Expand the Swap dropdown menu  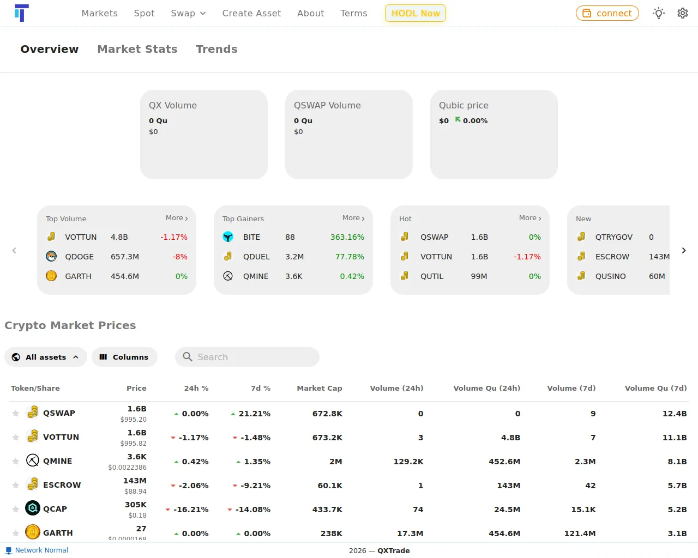188,13
